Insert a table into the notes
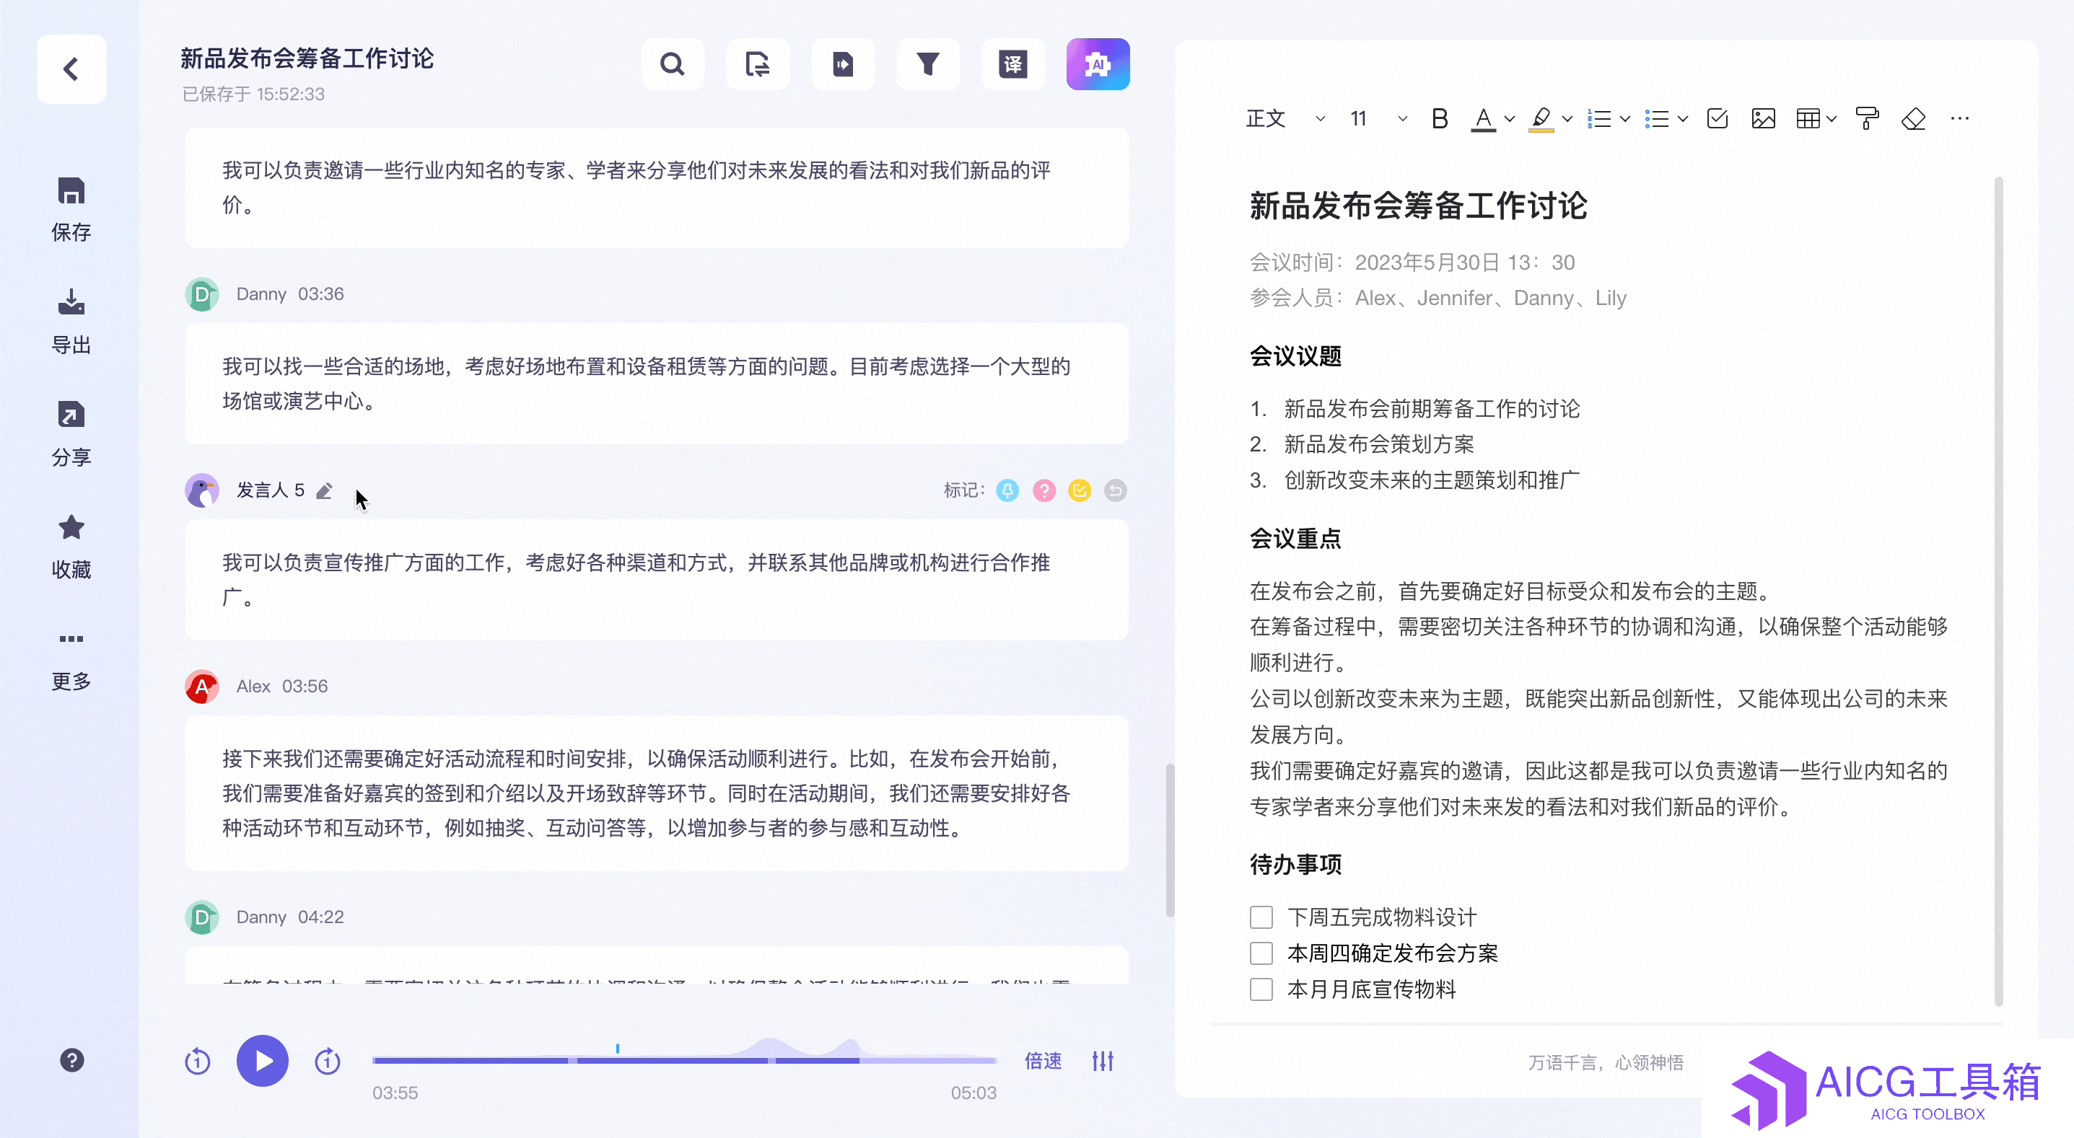 coord(1808,119)
